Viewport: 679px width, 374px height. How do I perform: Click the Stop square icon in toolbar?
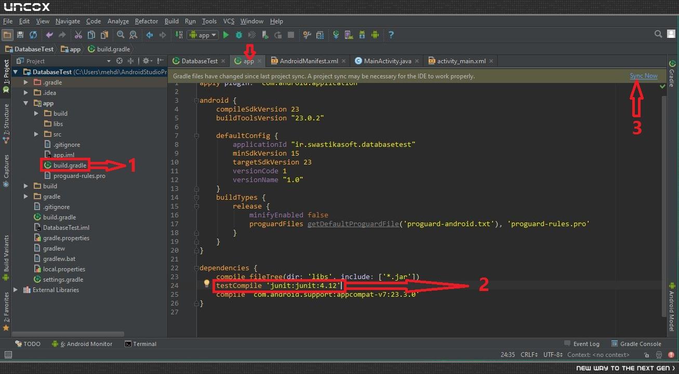(291, 35)
